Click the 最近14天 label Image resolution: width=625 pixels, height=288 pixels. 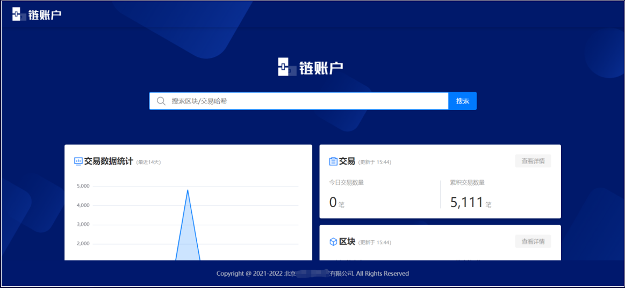pyautogui.click(x=149, y=163)
